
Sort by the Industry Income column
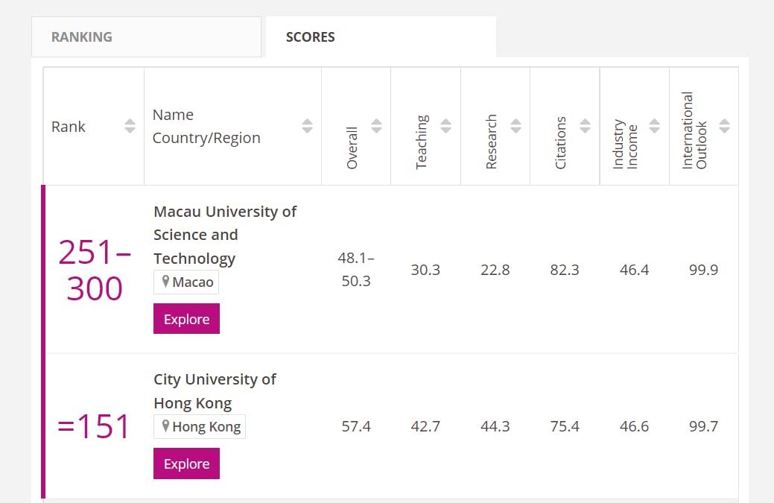(x=653, y=126)
